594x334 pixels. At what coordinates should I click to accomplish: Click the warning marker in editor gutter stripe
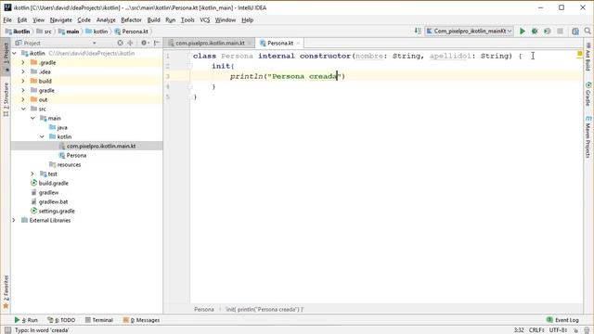(579, 55)
